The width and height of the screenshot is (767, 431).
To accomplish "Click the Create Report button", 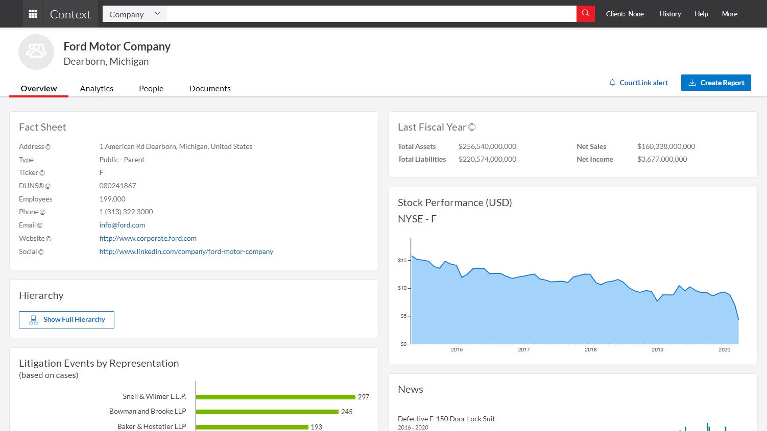I will click(716, 83).
